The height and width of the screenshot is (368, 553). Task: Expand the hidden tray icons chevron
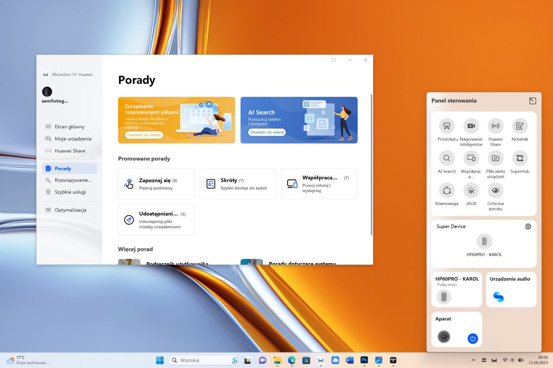click(x=473, y=360)
